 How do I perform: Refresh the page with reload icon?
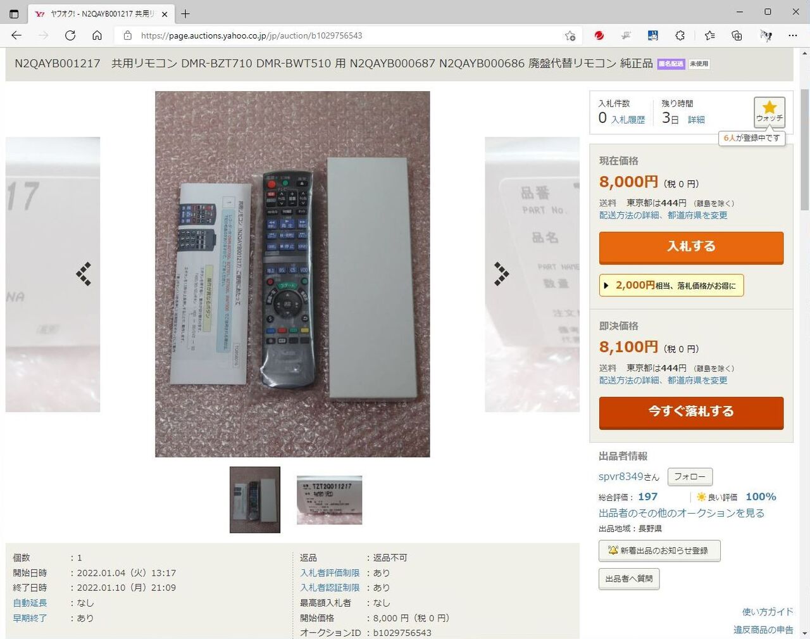click(70, 35)
